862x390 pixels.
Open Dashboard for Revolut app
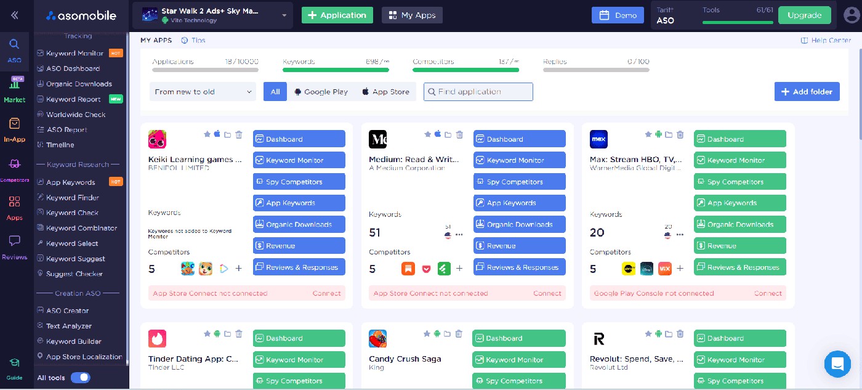pyautogui.click(x=739, y=338)
